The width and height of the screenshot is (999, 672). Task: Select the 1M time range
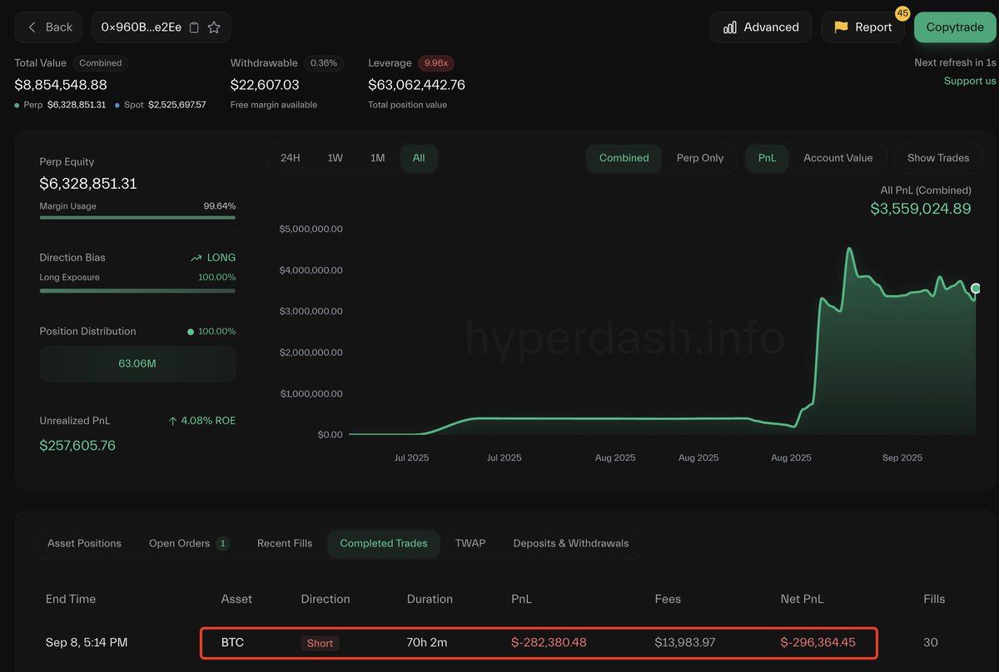(x=378, y=158)
